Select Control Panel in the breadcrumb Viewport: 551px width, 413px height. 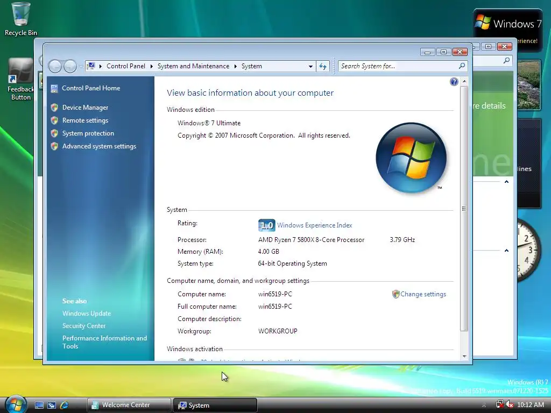(x=126, y=66)
